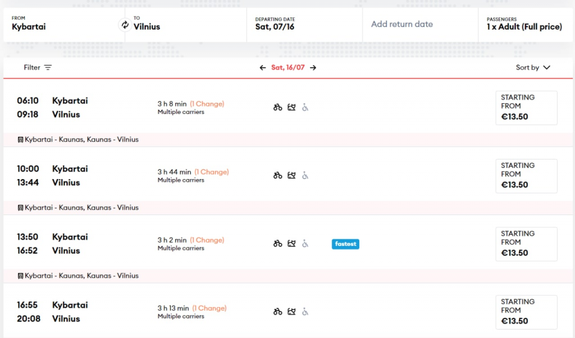Screen dimensions: 575x338
Task: Swap the From and To stations
Action: pos(124,25)
